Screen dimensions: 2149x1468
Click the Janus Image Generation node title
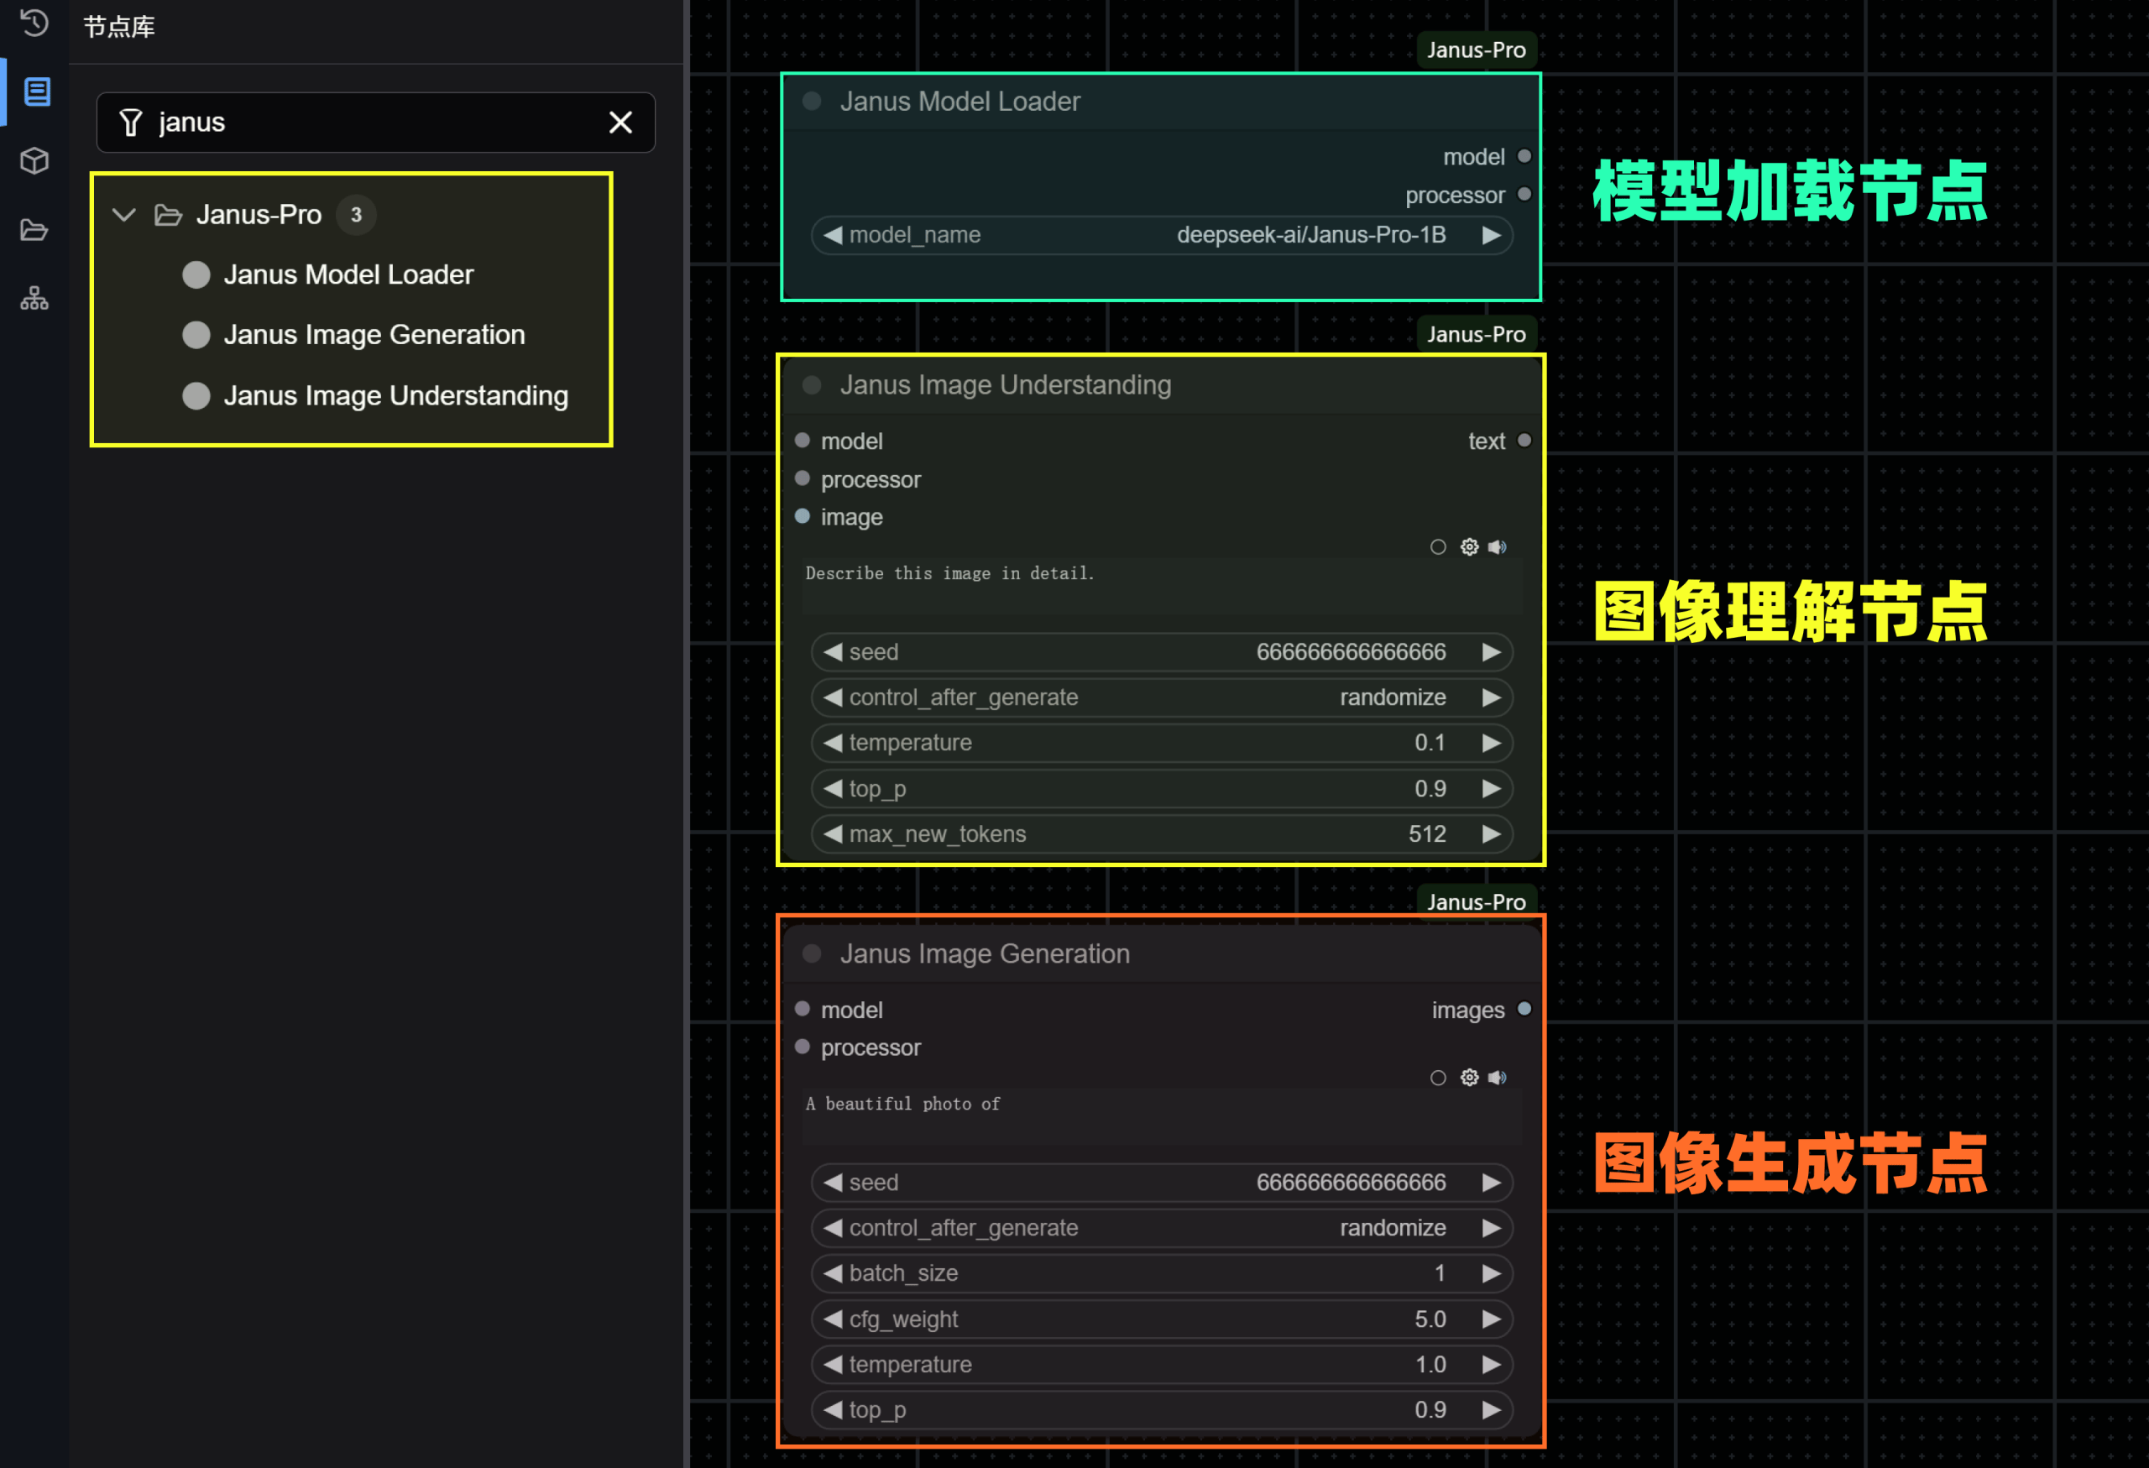click(x=985, y=953)
